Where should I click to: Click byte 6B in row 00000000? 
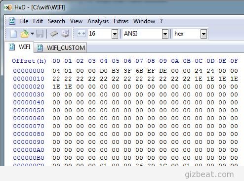pos(139,71)
